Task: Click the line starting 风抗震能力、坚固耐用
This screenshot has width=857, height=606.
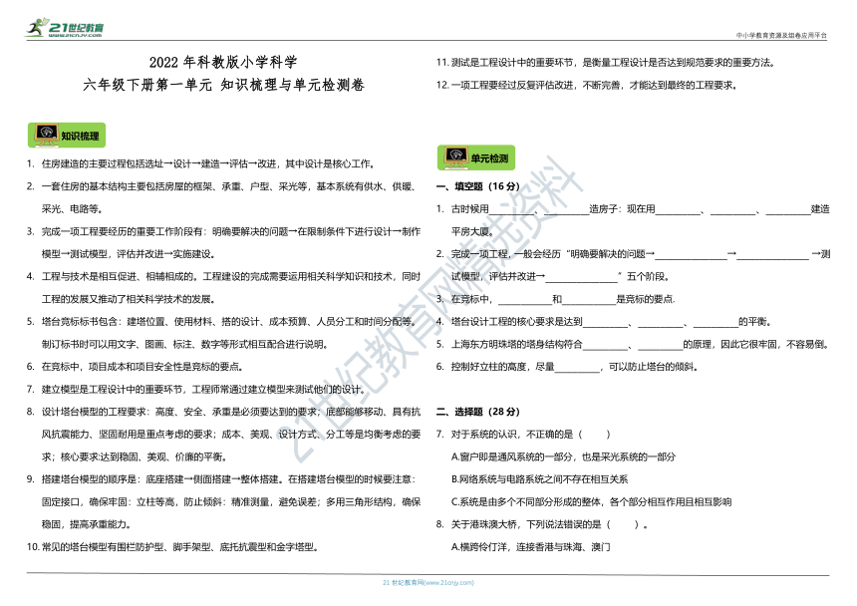Action: tap(231, 435)
